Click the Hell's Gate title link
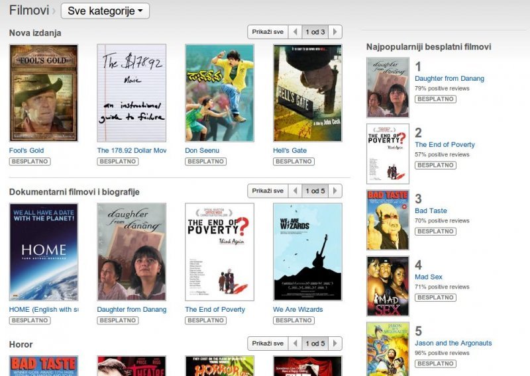The width and height of the screenshot is (530, 376). coord(290,150)
